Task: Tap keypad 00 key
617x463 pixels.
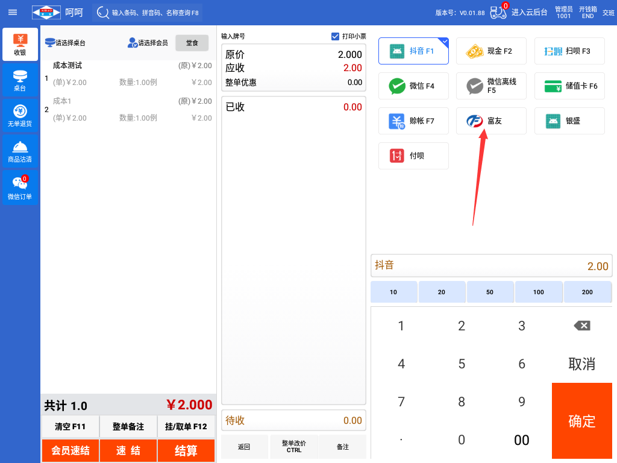Action: pyautogui.click(x=522, y=439)
